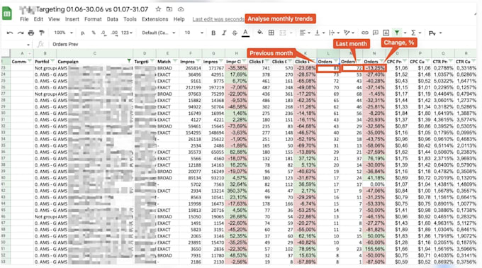The width and height of the screenshot is (482, 268).
Task: Click the text rotation icon
Action: pos(347,33)
